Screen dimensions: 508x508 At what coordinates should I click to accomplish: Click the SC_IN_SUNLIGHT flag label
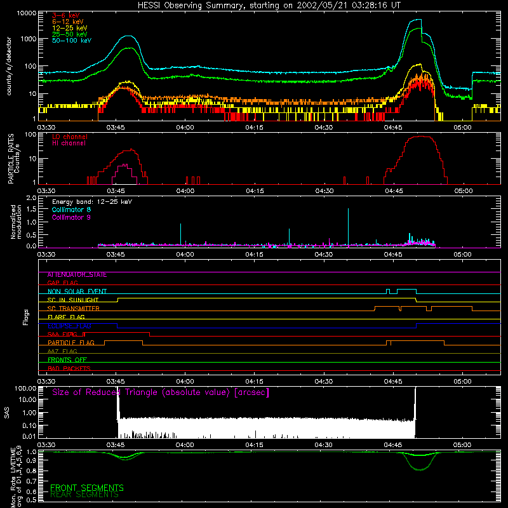pos(73,300)
